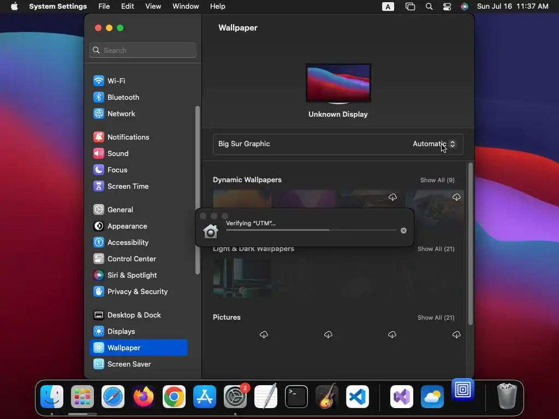Click the Verifying UTM progress bar

(311, 230)
